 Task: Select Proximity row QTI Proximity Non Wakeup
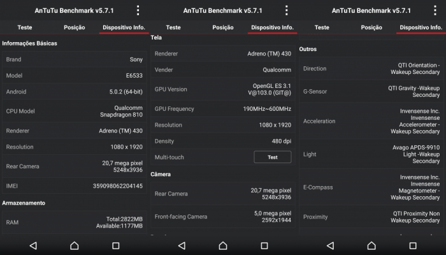(371, 217)
